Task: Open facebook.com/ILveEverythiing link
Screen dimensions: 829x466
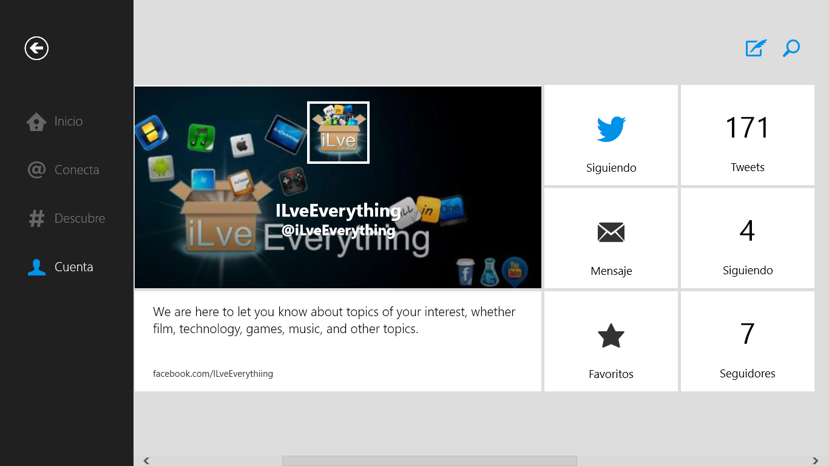Action: pos(213,374)
